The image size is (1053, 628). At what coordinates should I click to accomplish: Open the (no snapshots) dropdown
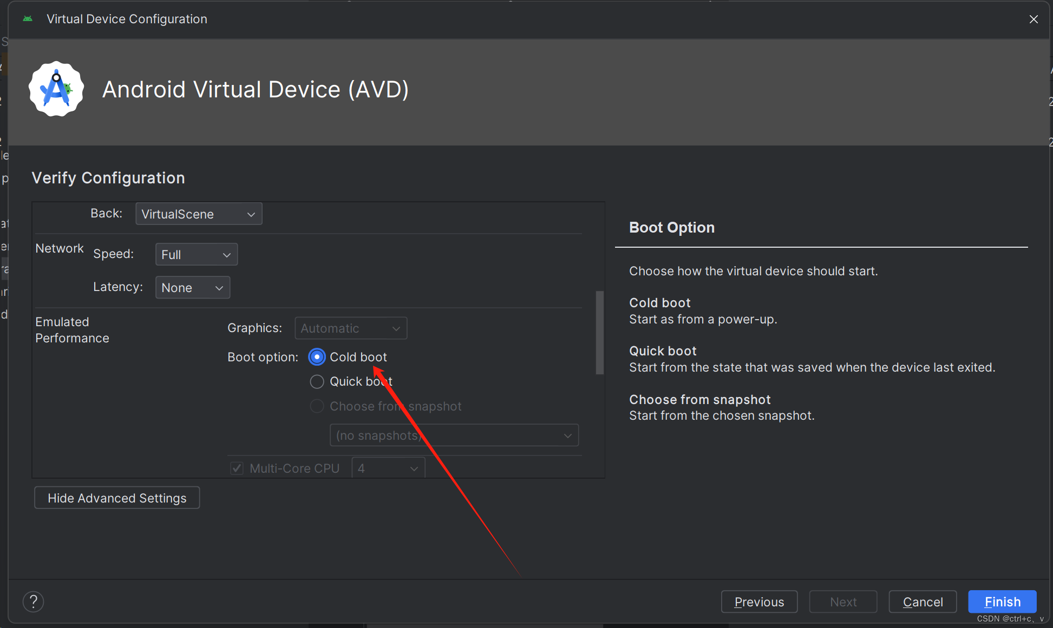[454, 435]
